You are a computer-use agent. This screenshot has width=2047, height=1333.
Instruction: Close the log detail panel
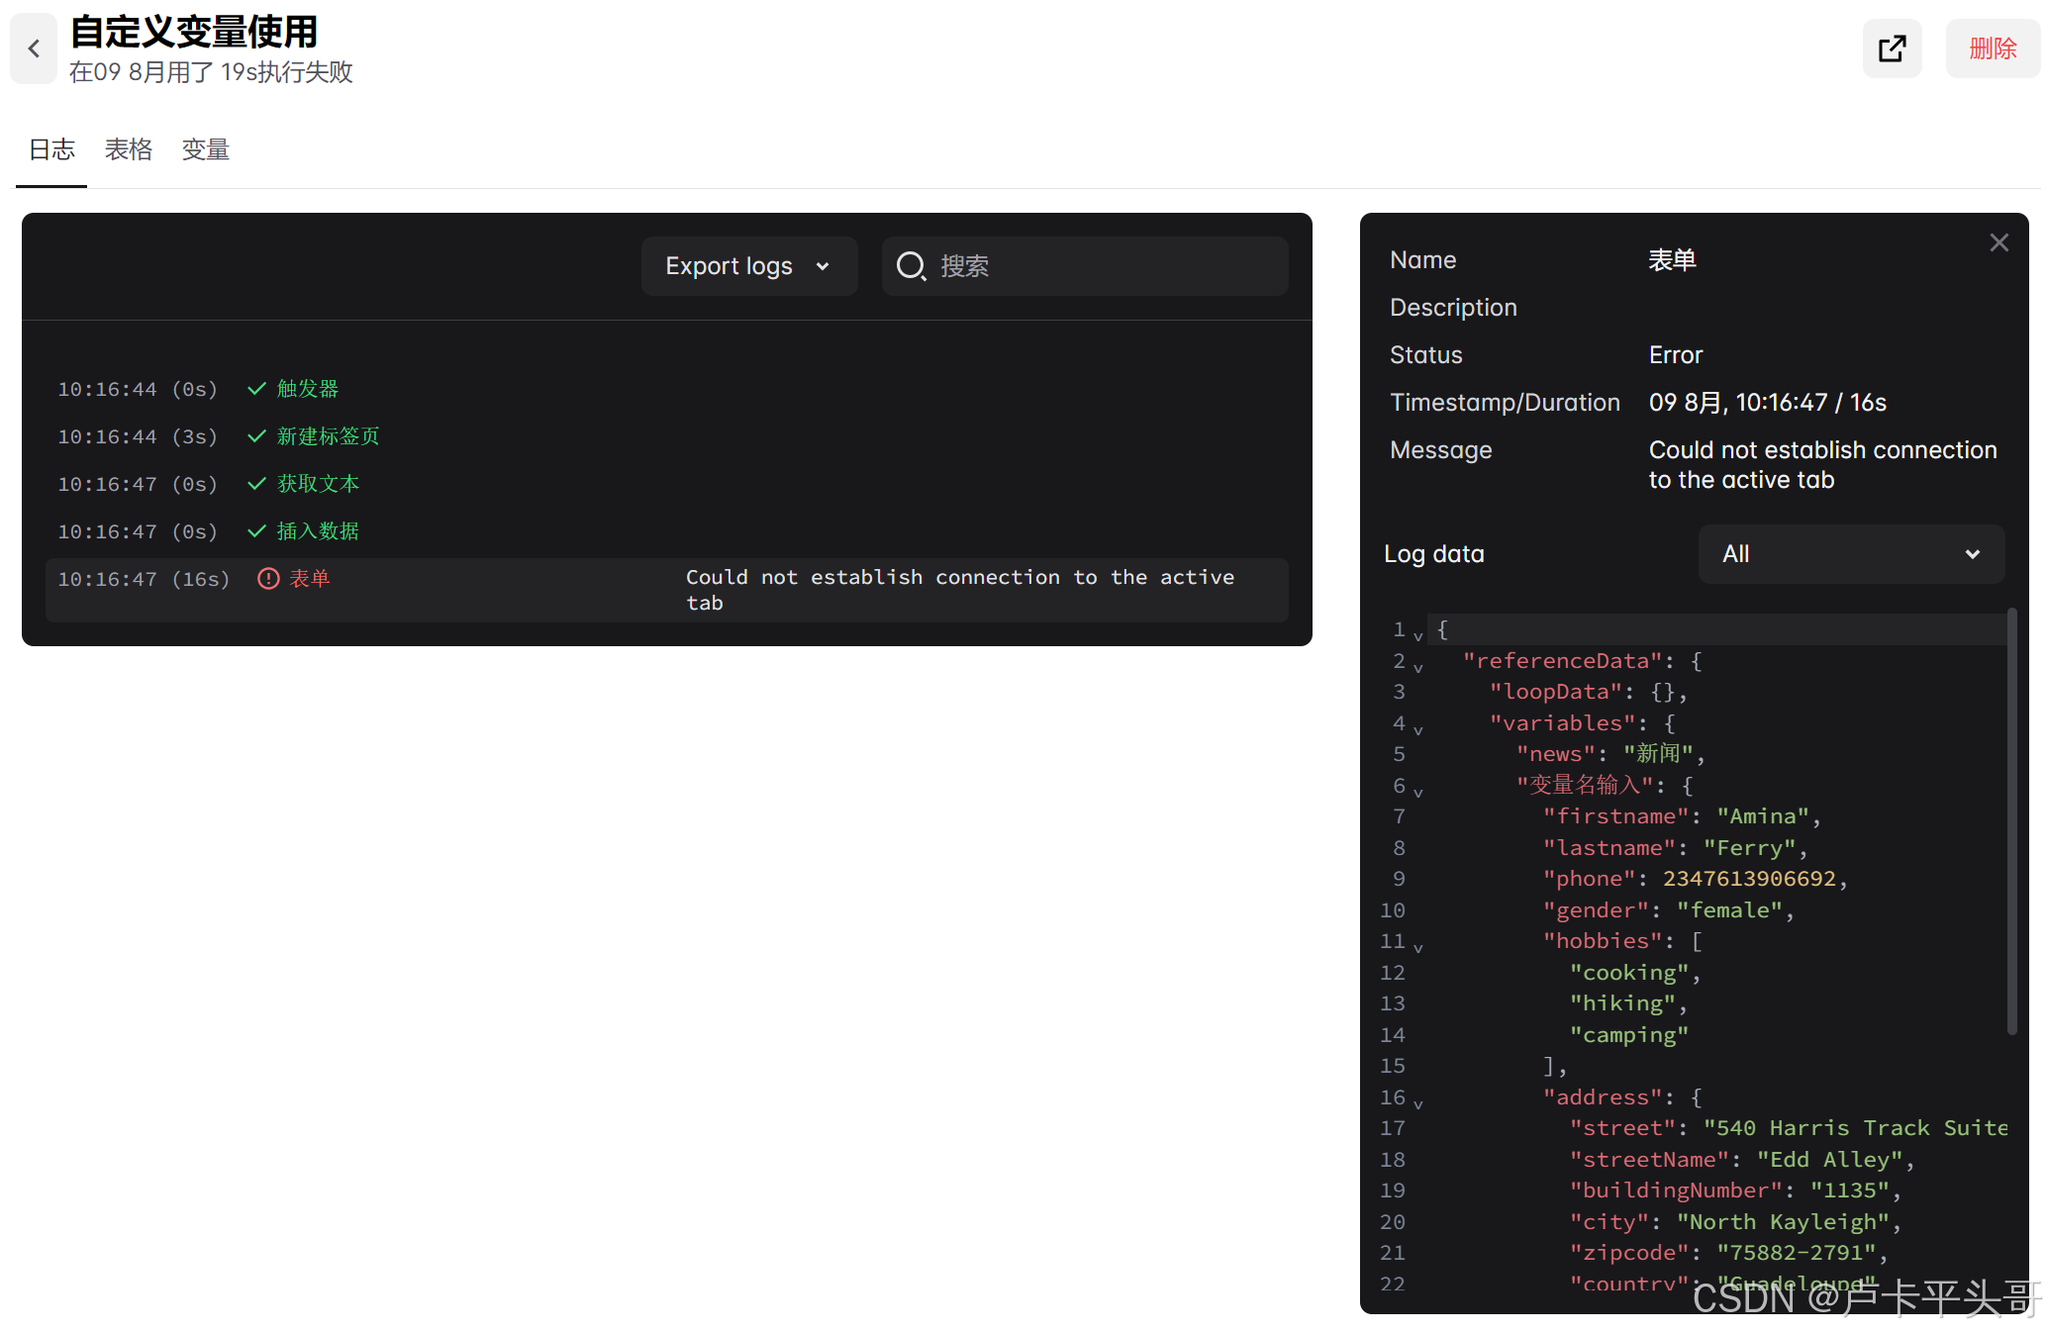click(1998, 242)
